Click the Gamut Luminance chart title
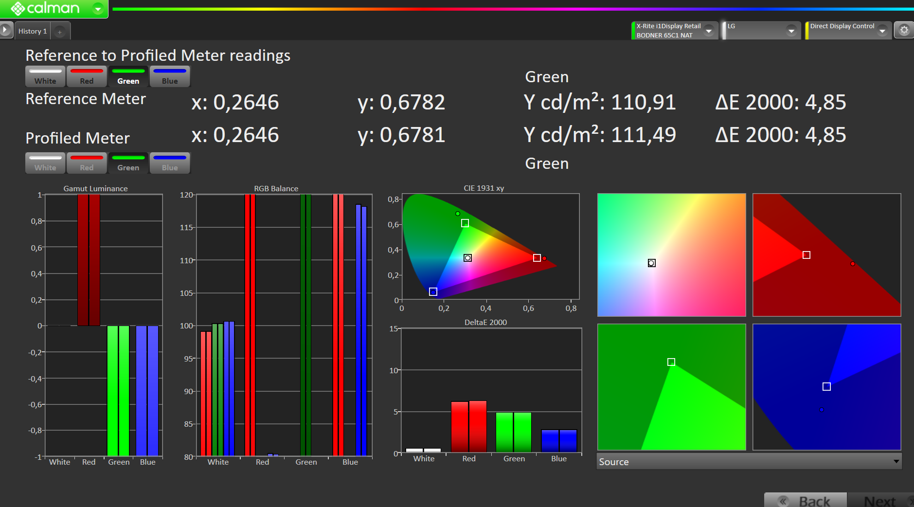The height and width of the screenshot is (507, 914). (95, 188)
